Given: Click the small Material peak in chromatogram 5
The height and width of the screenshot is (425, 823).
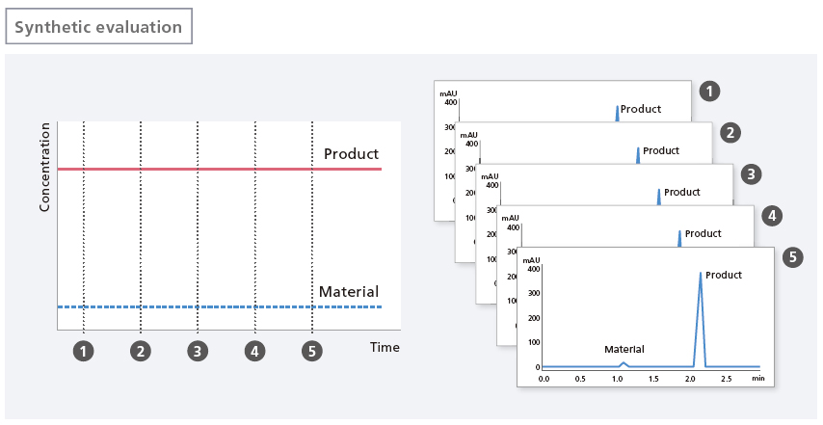Looking at the screenshot, I should (623, 364).
